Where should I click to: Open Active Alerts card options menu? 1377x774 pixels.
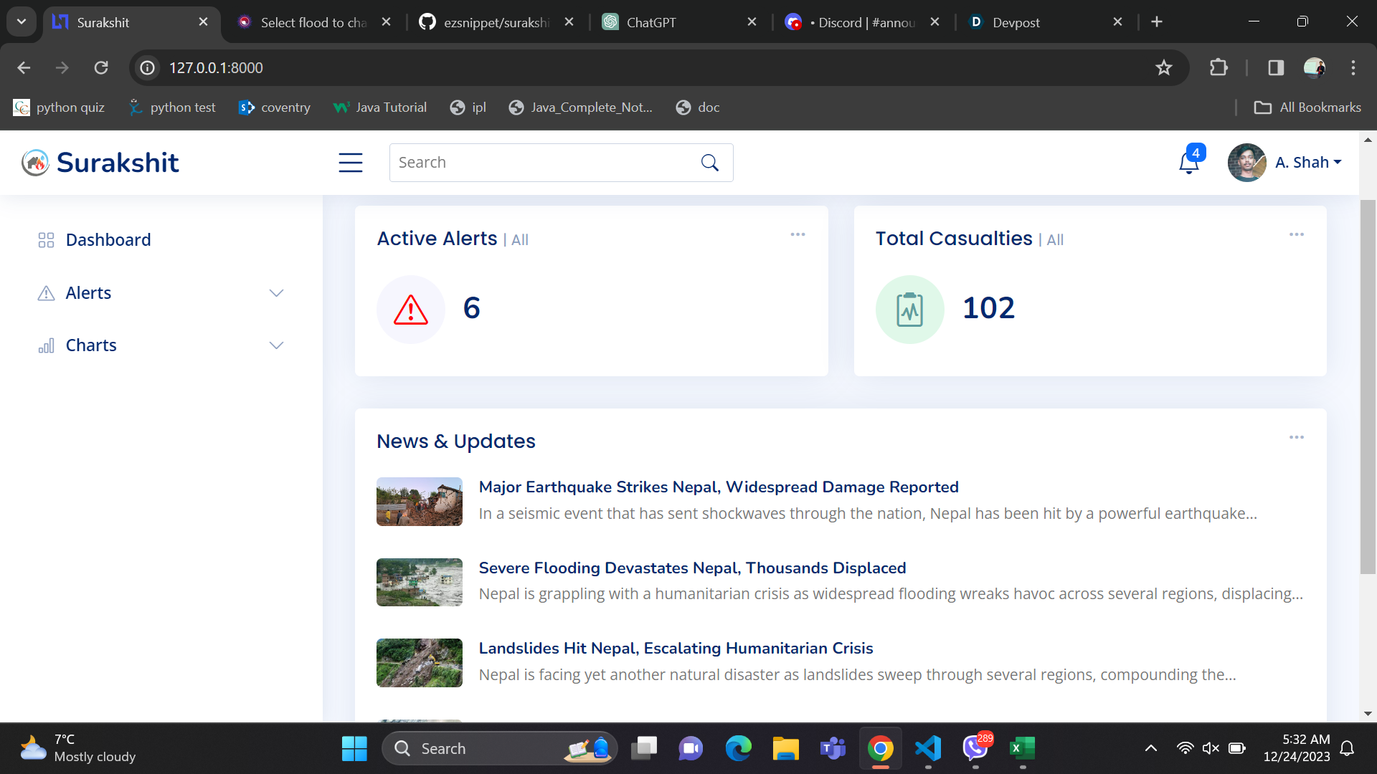(x=798, y=235)
